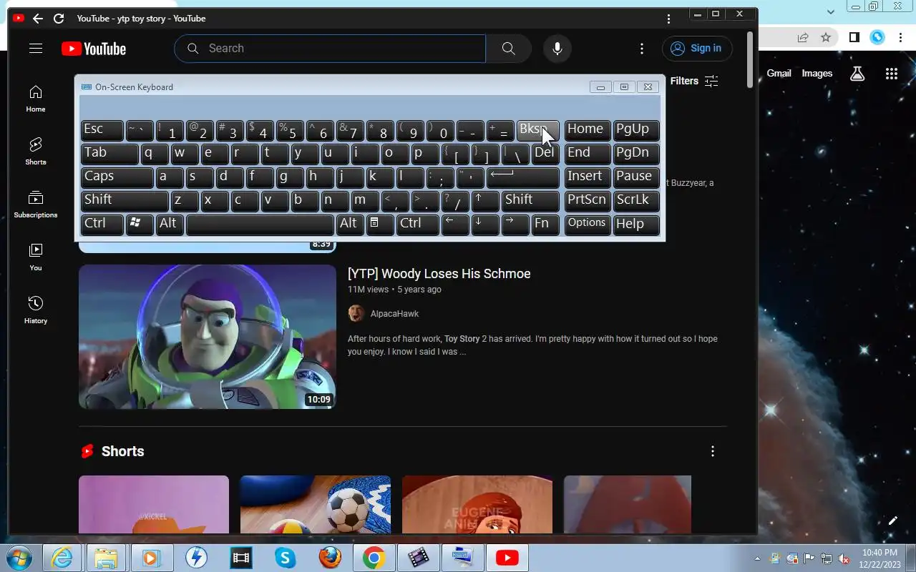
Task: Open Options on the on-screen keyboard
Action: click(x=588, y=225)
